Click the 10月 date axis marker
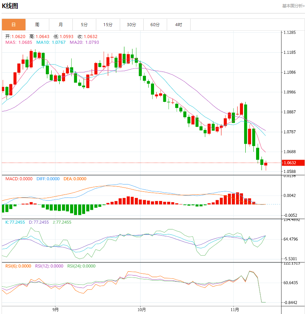The width and height of the screenshot is (305, 314). click(x=142, y=310)
